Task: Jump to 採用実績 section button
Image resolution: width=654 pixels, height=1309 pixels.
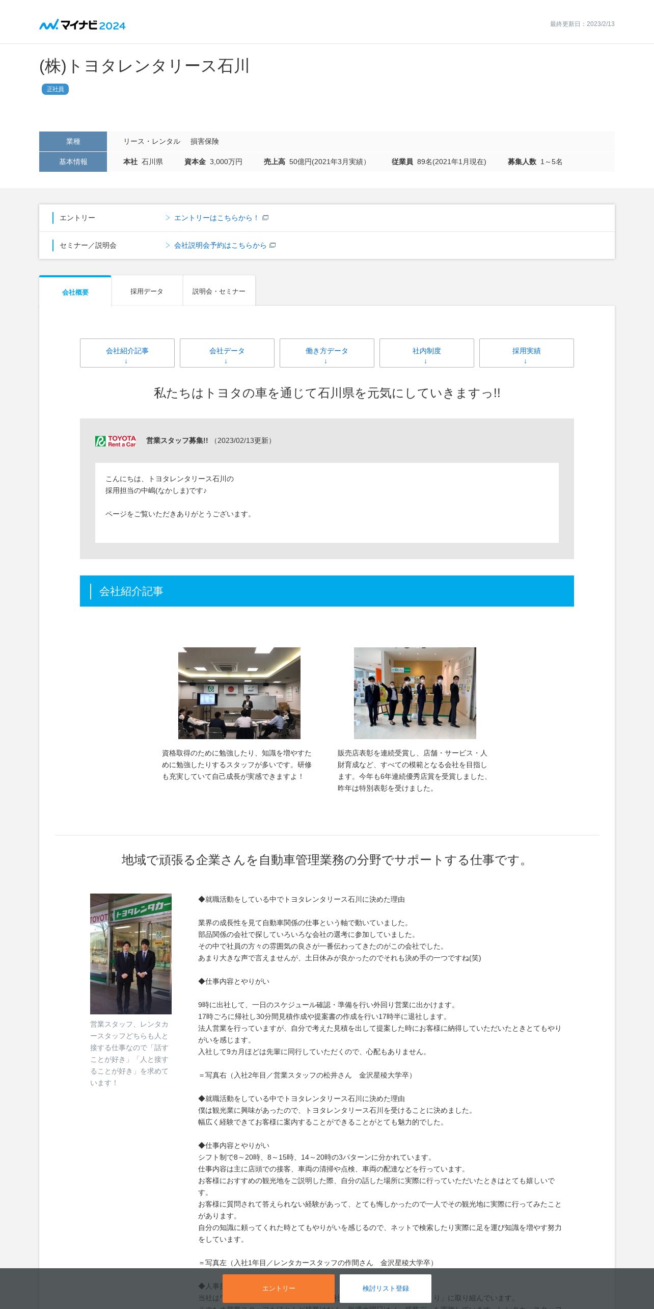Action: click(x=527, y=353)
